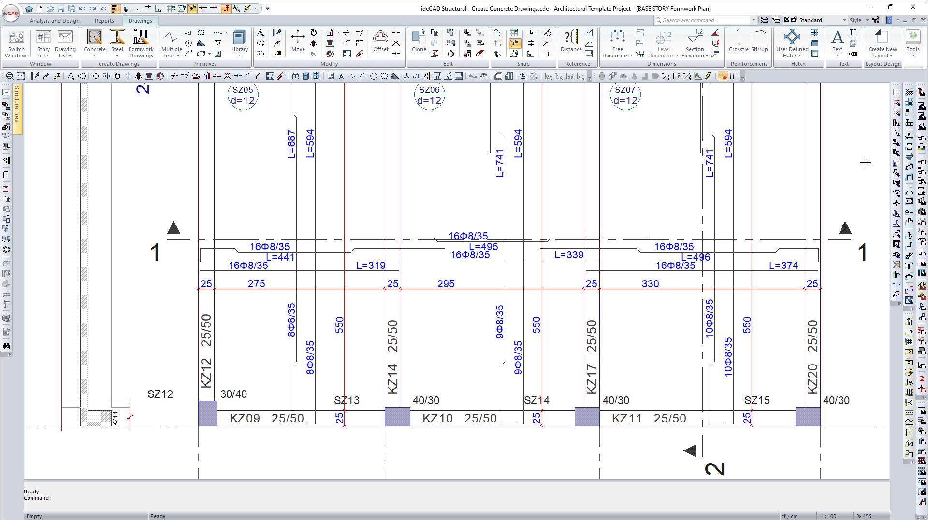Viewport: 928px width, 520px height.
Task: Switch to the Reports tab
Action: (104, 21)
